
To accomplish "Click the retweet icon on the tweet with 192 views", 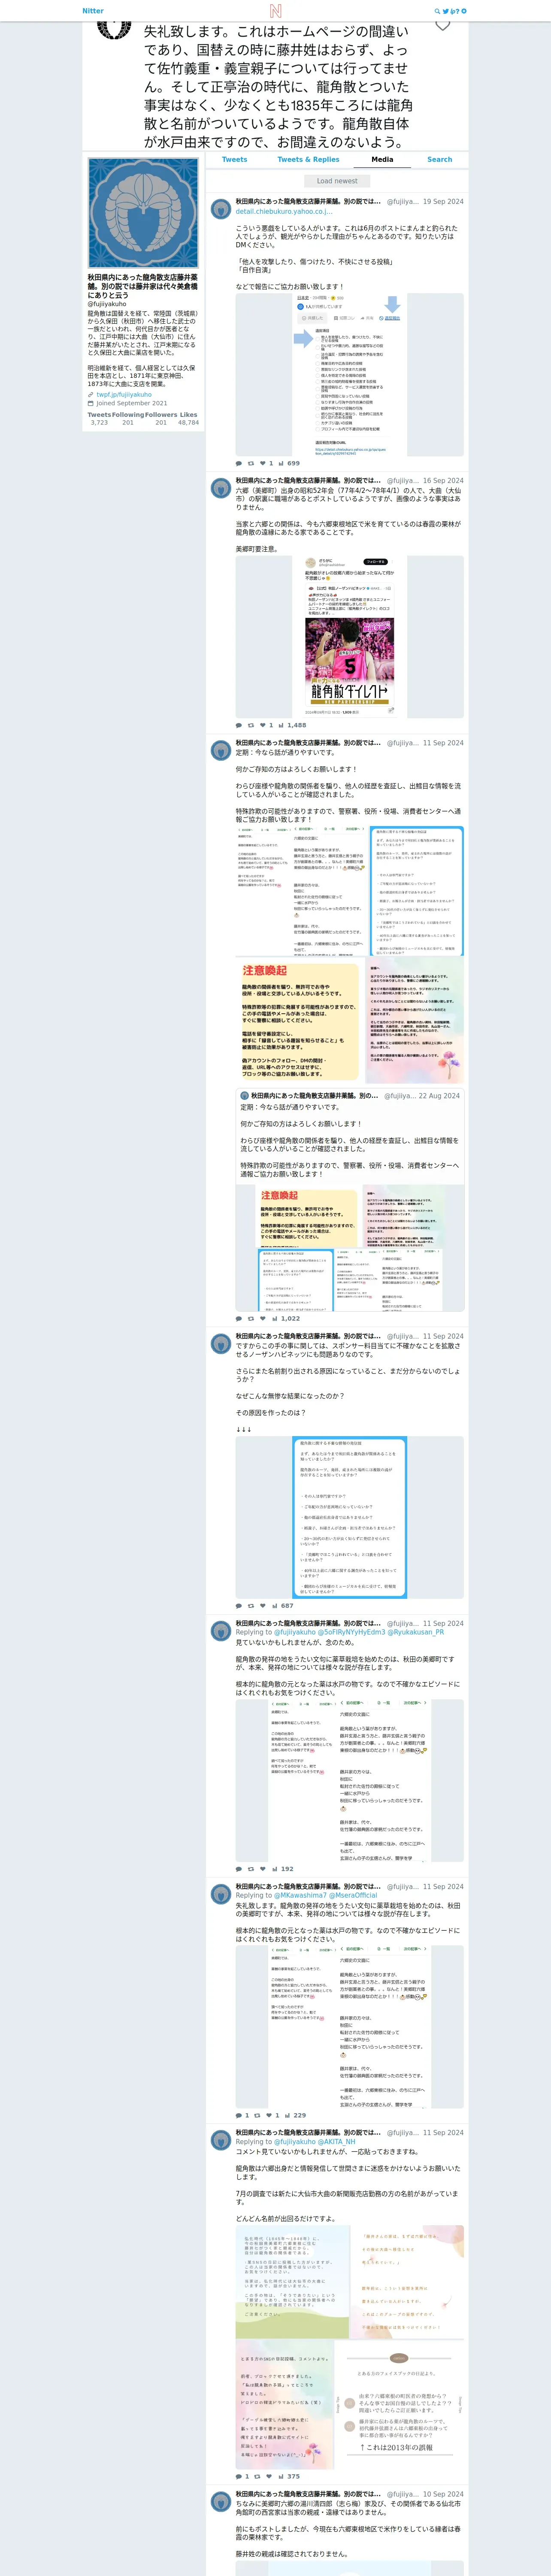I will [x=251, y=1868].
